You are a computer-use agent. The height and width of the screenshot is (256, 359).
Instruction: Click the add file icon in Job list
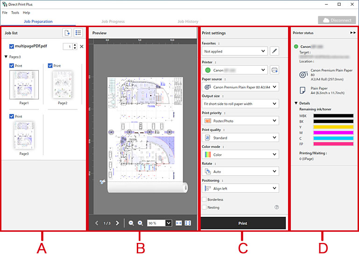(x=67, y=33)
